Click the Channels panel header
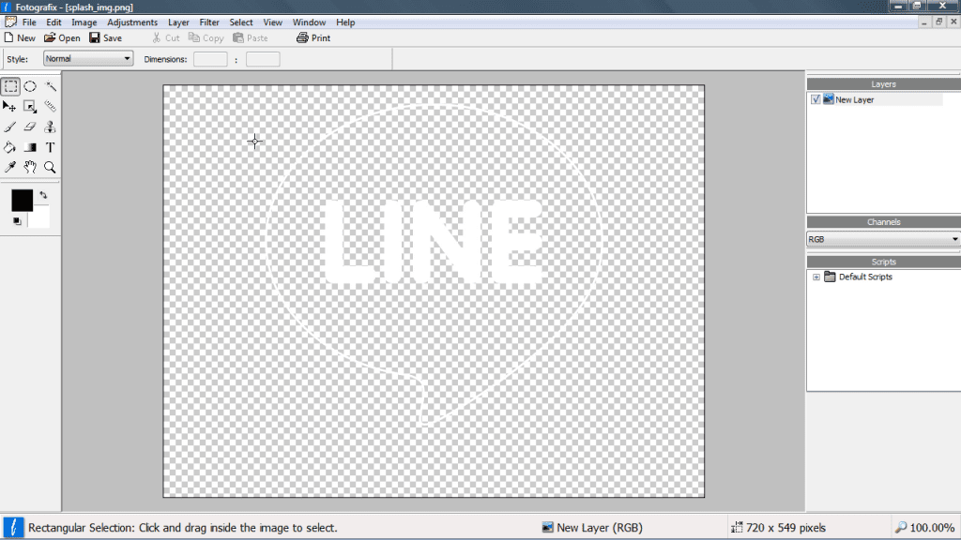 883,221
